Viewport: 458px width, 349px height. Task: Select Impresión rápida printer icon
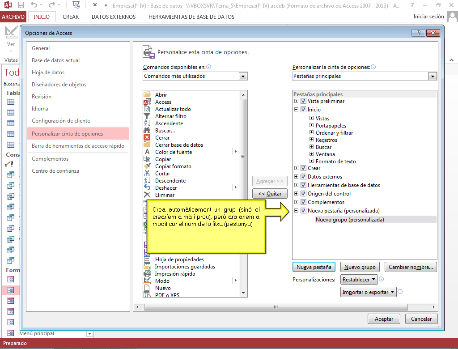point(147,273)
